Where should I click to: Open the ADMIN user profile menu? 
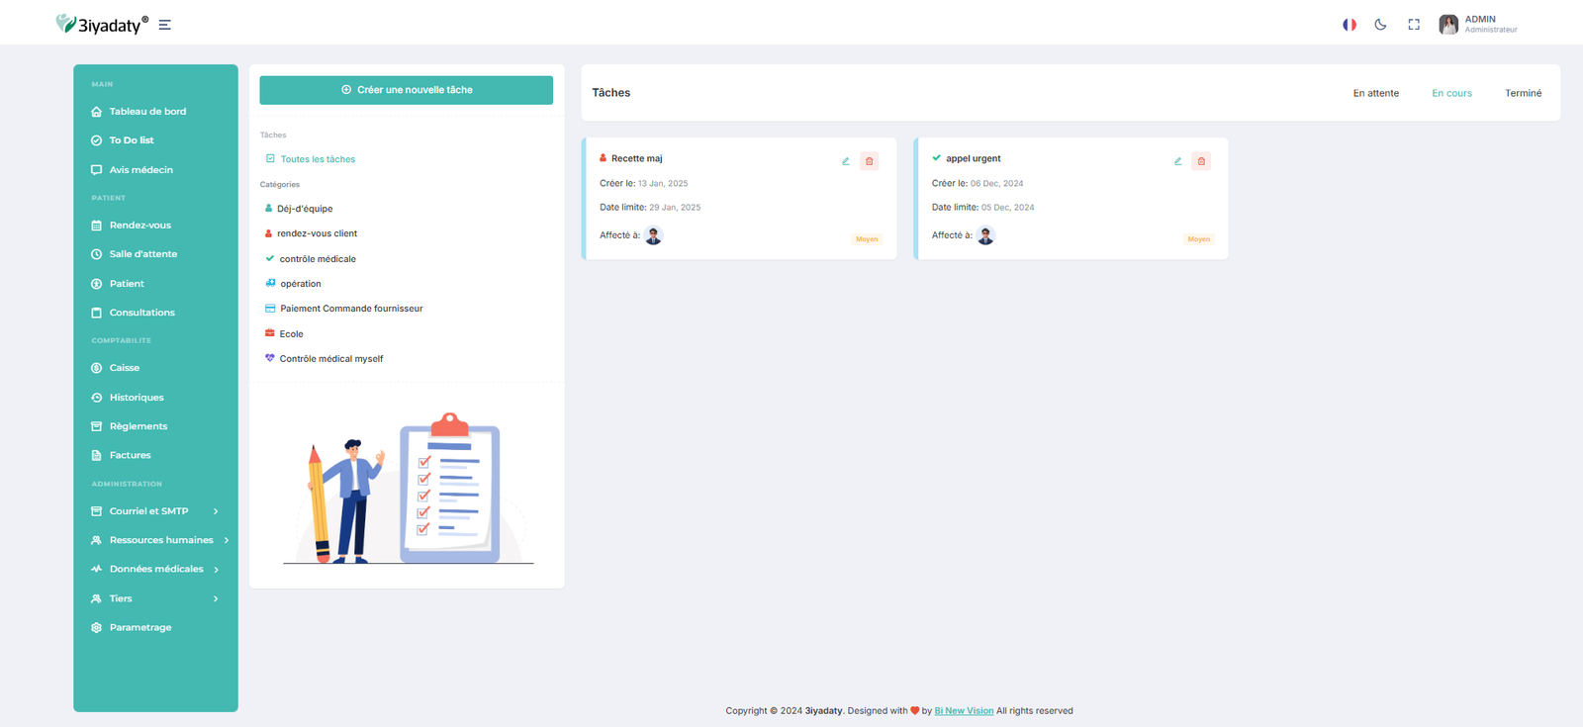[x=1478, y=25]
